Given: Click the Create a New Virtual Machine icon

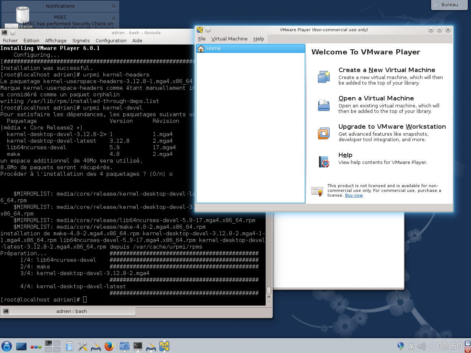Looking at the screenshot, I should [x=324, y=76].
